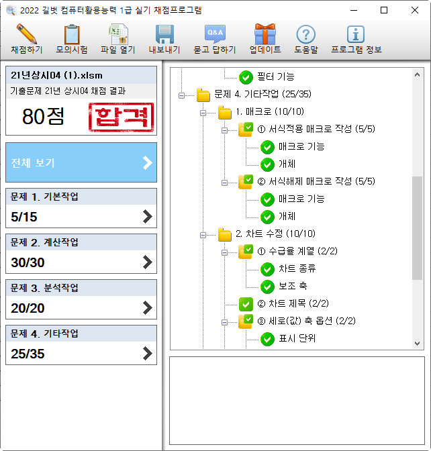
Task: Open 도움말 question mark icon
Action: click(305, 34)
